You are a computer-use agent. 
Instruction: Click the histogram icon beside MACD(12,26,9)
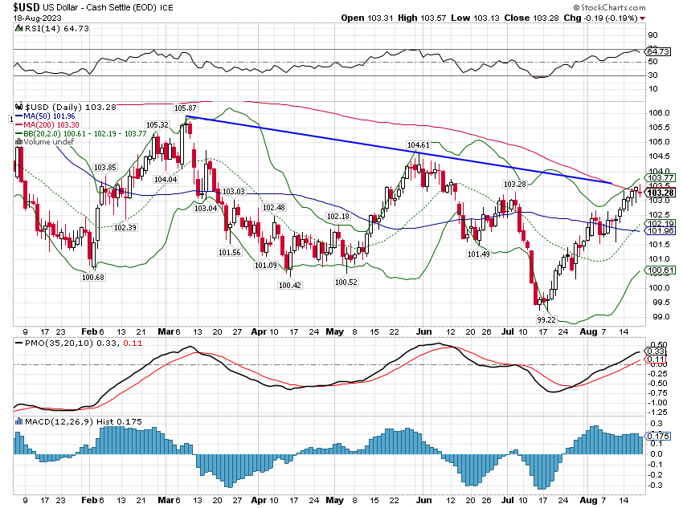coord(18,421)
